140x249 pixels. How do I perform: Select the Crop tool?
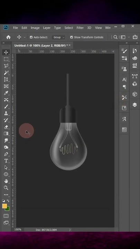pyautogui.click(x=6, y=80)
